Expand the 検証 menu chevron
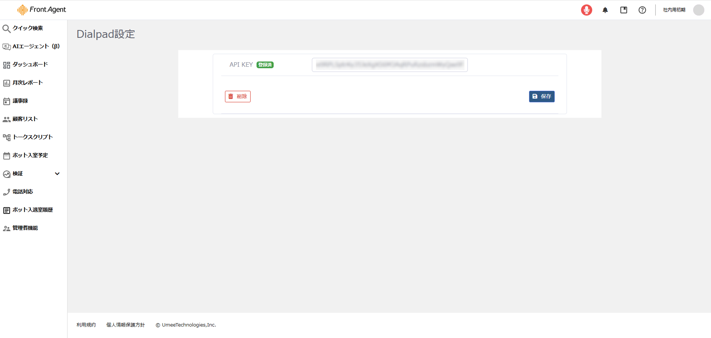Viewport: 711px width, 338px height. [x=57, y=173]
